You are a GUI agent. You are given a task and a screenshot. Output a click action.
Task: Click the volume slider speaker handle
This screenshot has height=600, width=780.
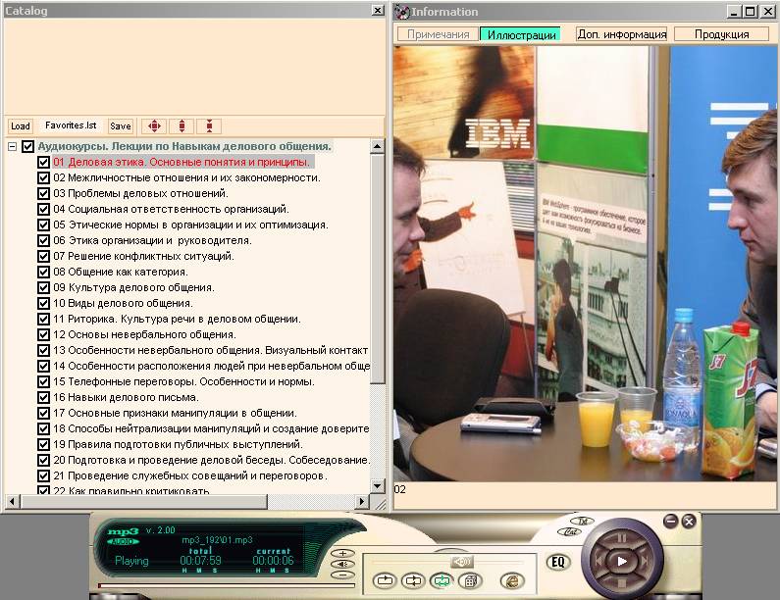tap(463, 562)
